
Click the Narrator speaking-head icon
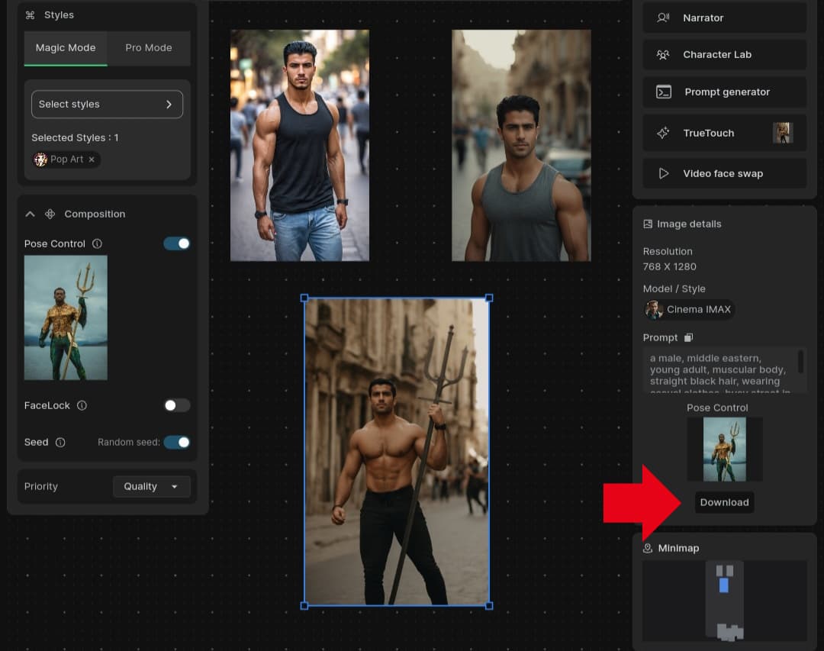pos(663,18)
